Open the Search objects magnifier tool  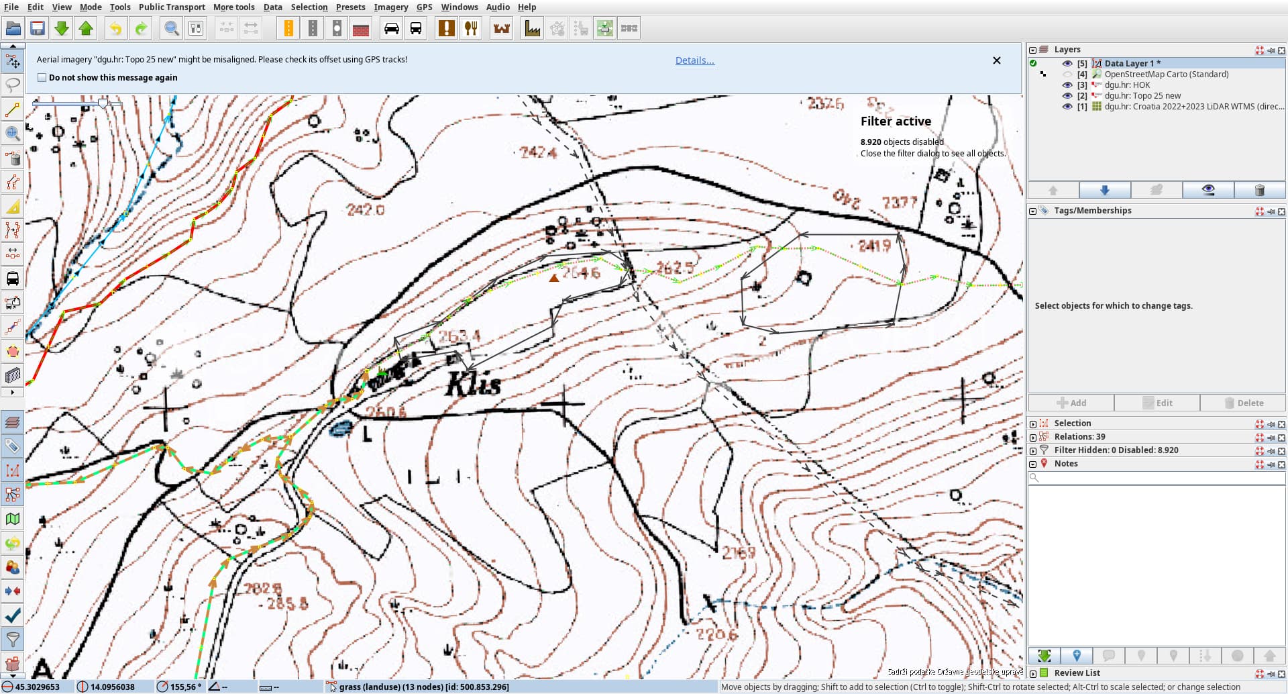[x=172, y=28]
